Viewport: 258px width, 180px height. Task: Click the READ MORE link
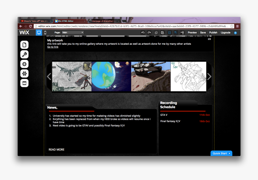click(56, 150)
